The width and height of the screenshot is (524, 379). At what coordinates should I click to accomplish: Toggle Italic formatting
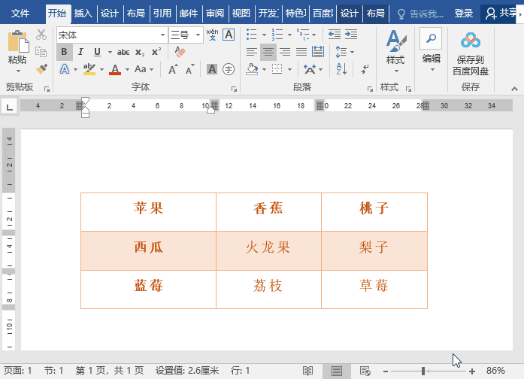pos(80,52)
